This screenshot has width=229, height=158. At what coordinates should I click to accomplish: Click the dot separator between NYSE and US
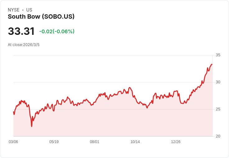[x=23, y=10]
